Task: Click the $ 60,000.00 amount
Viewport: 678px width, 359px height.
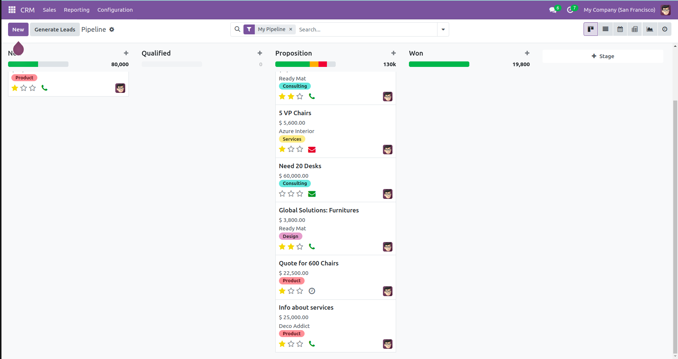Action: coord(294,175)
